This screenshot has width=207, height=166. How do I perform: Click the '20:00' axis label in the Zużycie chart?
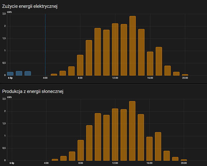(x=185, y=78)
